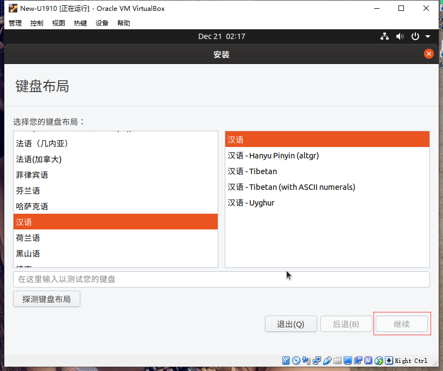Select 芬兰语 in the language list
443x371 pixels.
click(116, 191)
